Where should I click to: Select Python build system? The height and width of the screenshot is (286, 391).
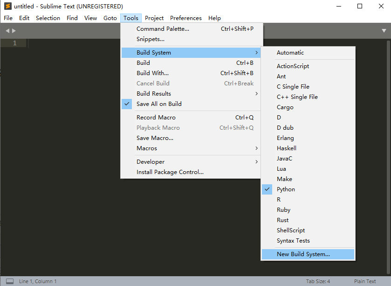coord(308,189)
